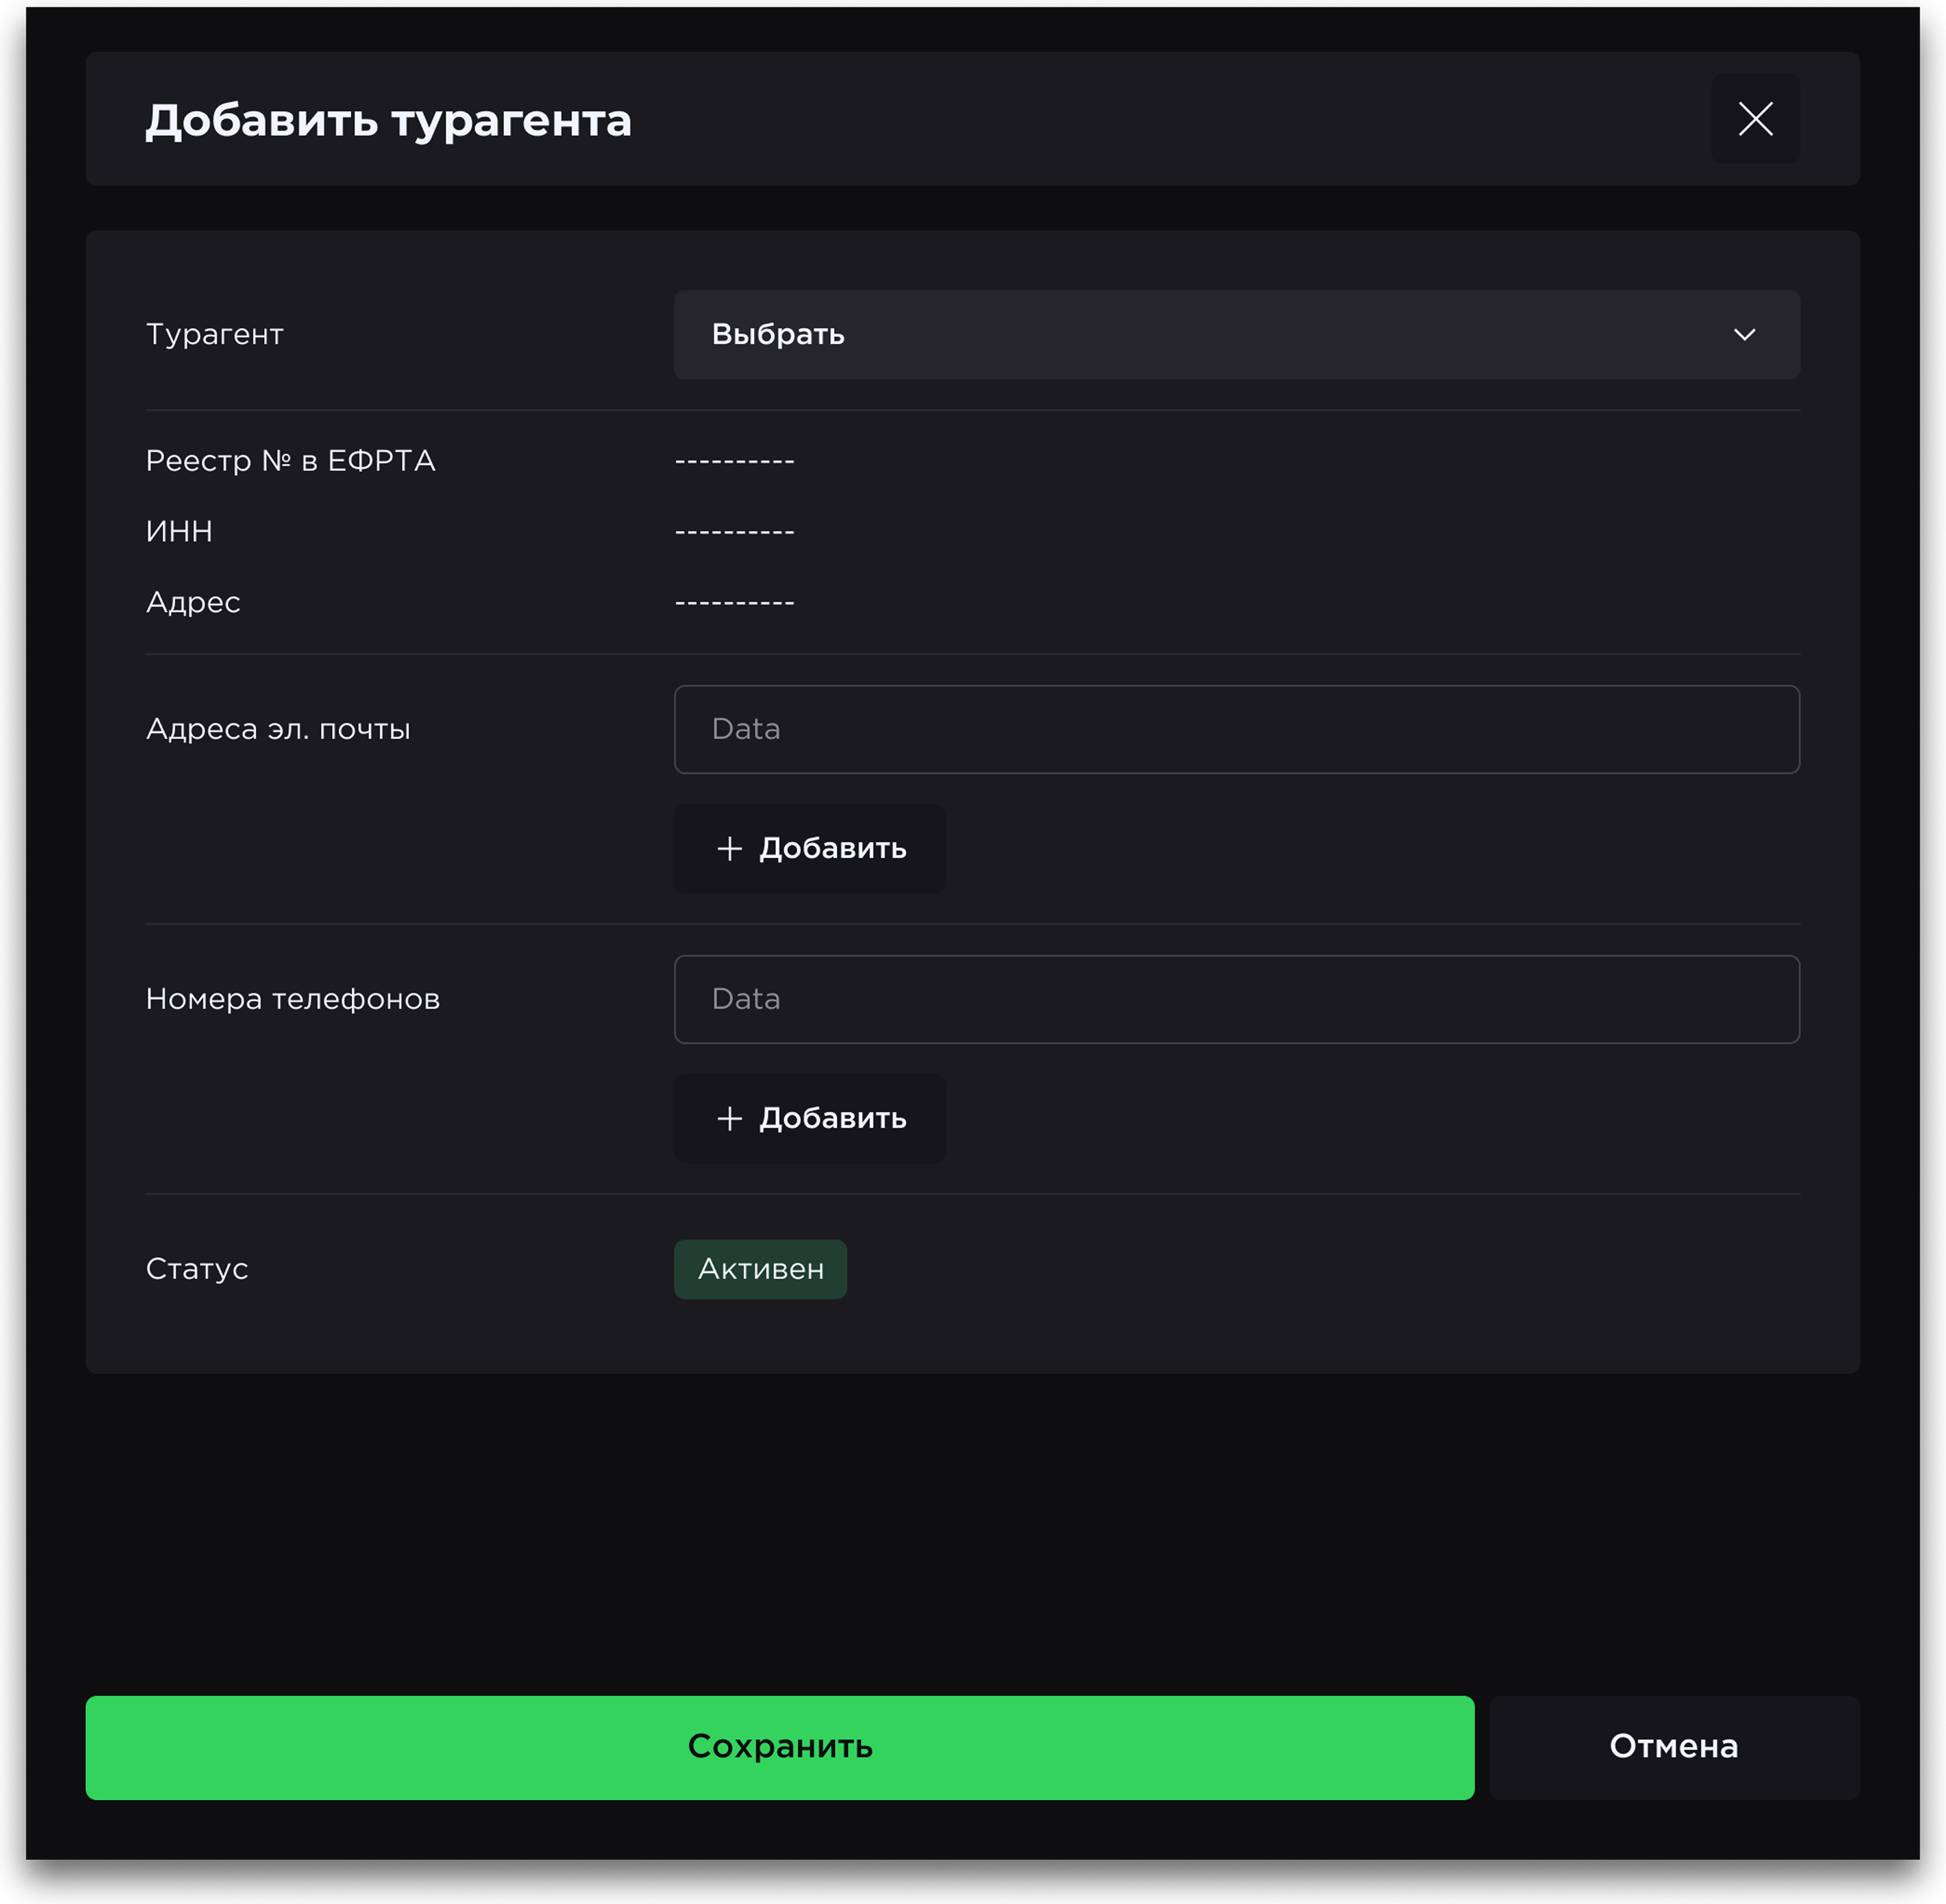Select the Добавить button under Адреса эл. почты

pos(809,848)
